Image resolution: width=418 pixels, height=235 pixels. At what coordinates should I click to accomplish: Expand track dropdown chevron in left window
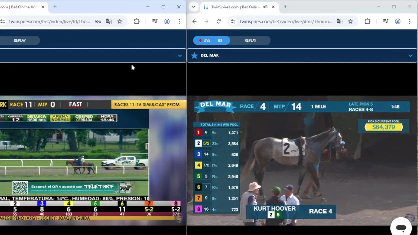click(x=180, y=55)
